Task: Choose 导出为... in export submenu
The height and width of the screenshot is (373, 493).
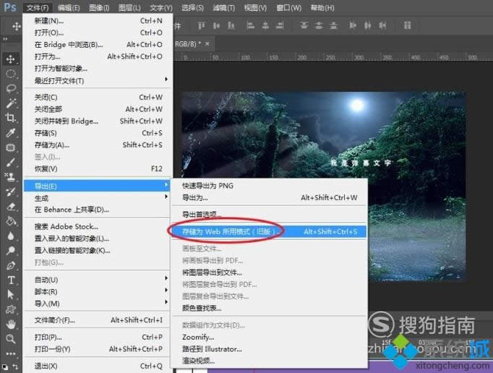Action: tap(269, 197)
